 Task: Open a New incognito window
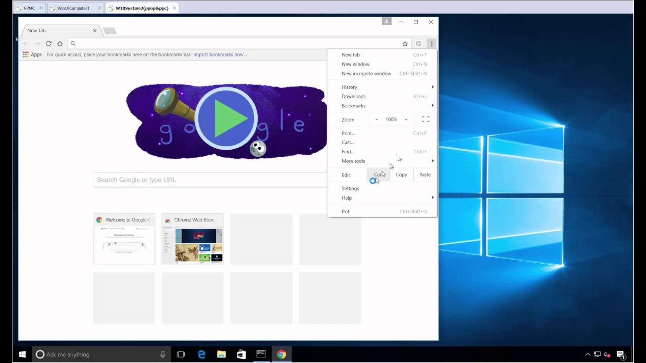[x=382, y=74]
